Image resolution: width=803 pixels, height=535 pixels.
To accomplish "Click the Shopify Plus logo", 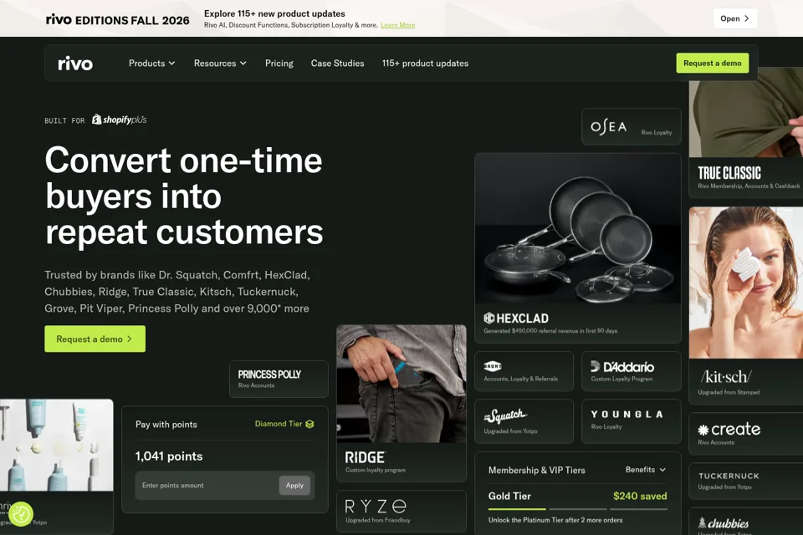I will [119, 120].
